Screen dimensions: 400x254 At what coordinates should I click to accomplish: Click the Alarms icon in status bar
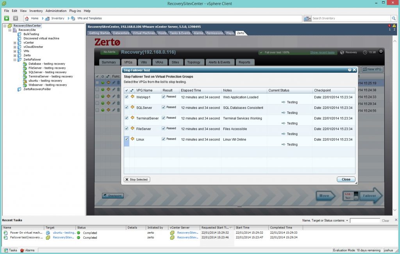point(22,250)
